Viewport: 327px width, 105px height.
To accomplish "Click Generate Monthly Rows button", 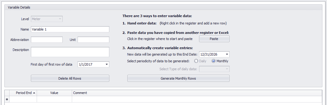I will click(x=178, y=78).
